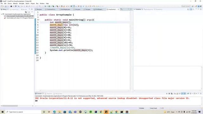Click the Writable status bar entry
Image resolution: width=203 pixels, height=114 pixels.
[x=141, y=108]
